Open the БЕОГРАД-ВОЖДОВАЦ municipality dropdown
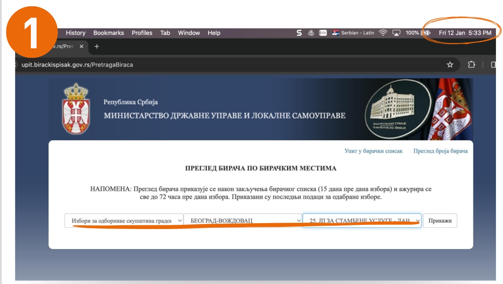The image size is (503, 284). (x=243, y=221)
